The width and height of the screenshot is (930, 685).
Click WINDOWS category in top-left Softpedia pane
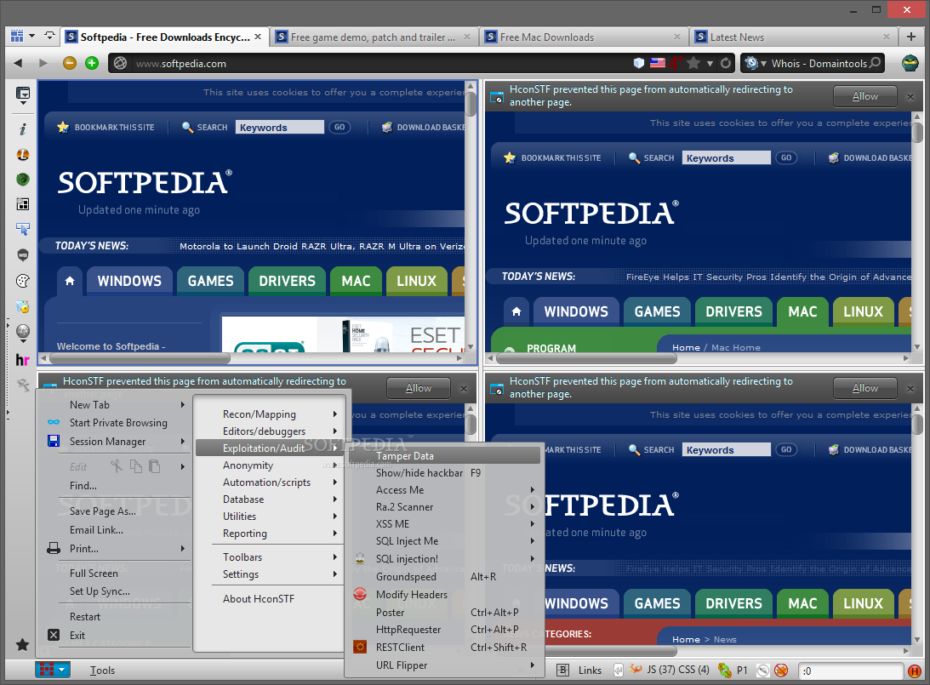pos(129,281)
